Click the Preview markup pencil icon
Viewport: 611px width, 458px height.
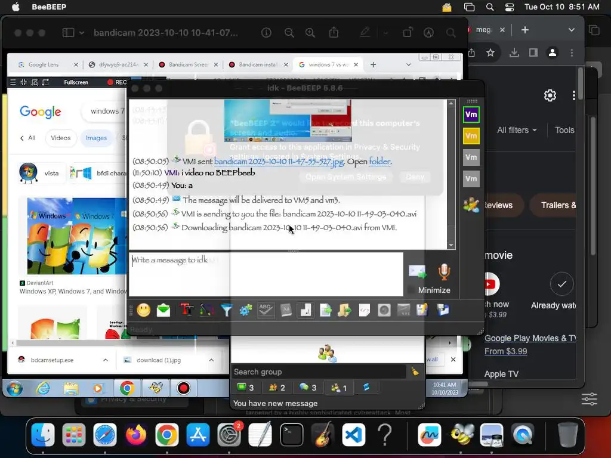365,33
